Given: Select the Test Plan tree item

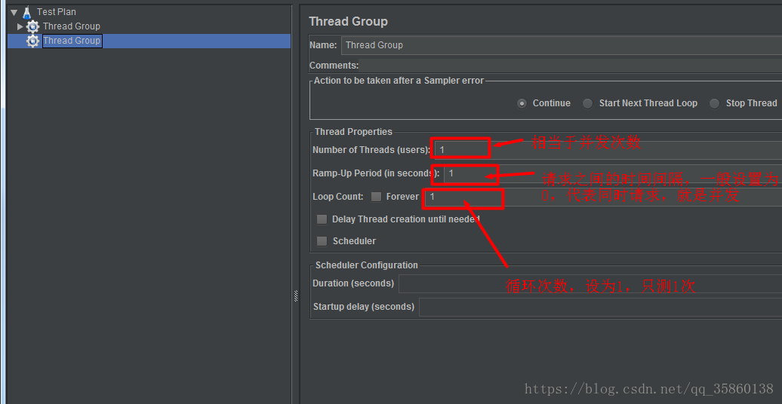Looking at the screenshot, I should point(57,12).
